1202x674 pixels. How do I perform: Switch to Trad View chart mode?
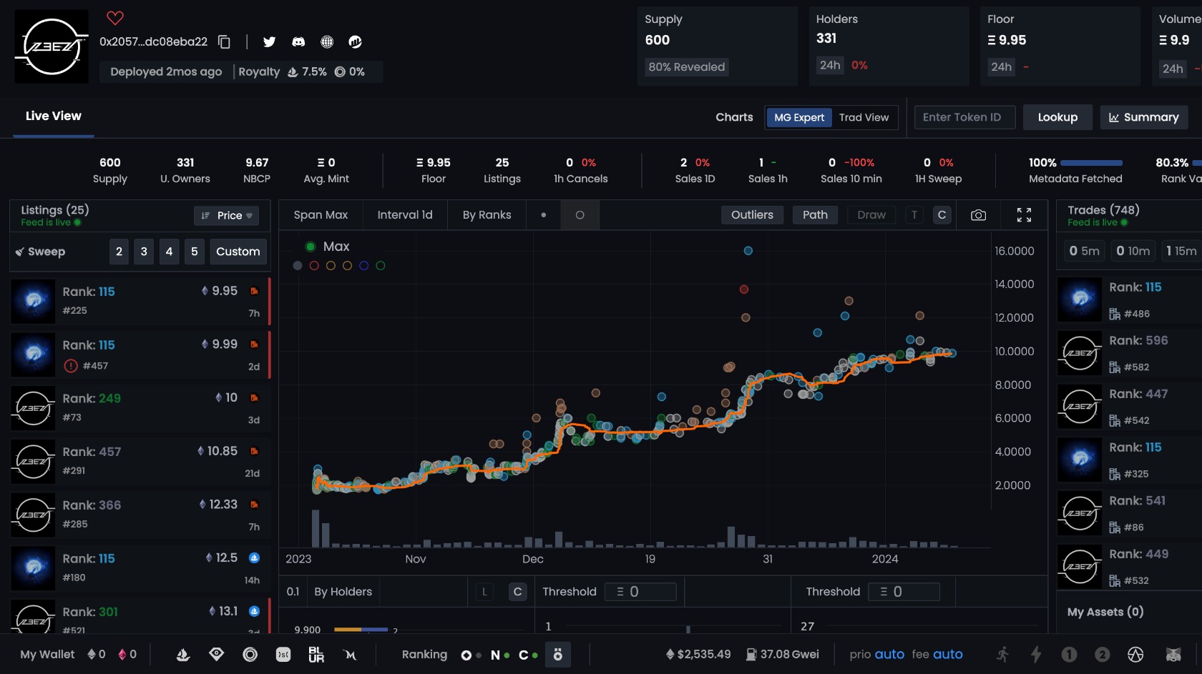(864, 117)
